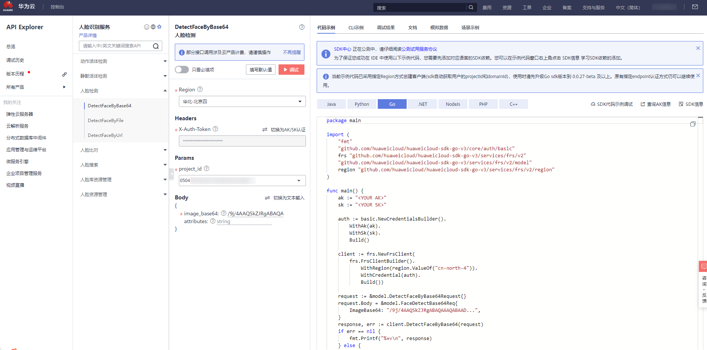This screenshot has width=707, height=350.
Task: Switch to 文档 tab
Action: 413,28
